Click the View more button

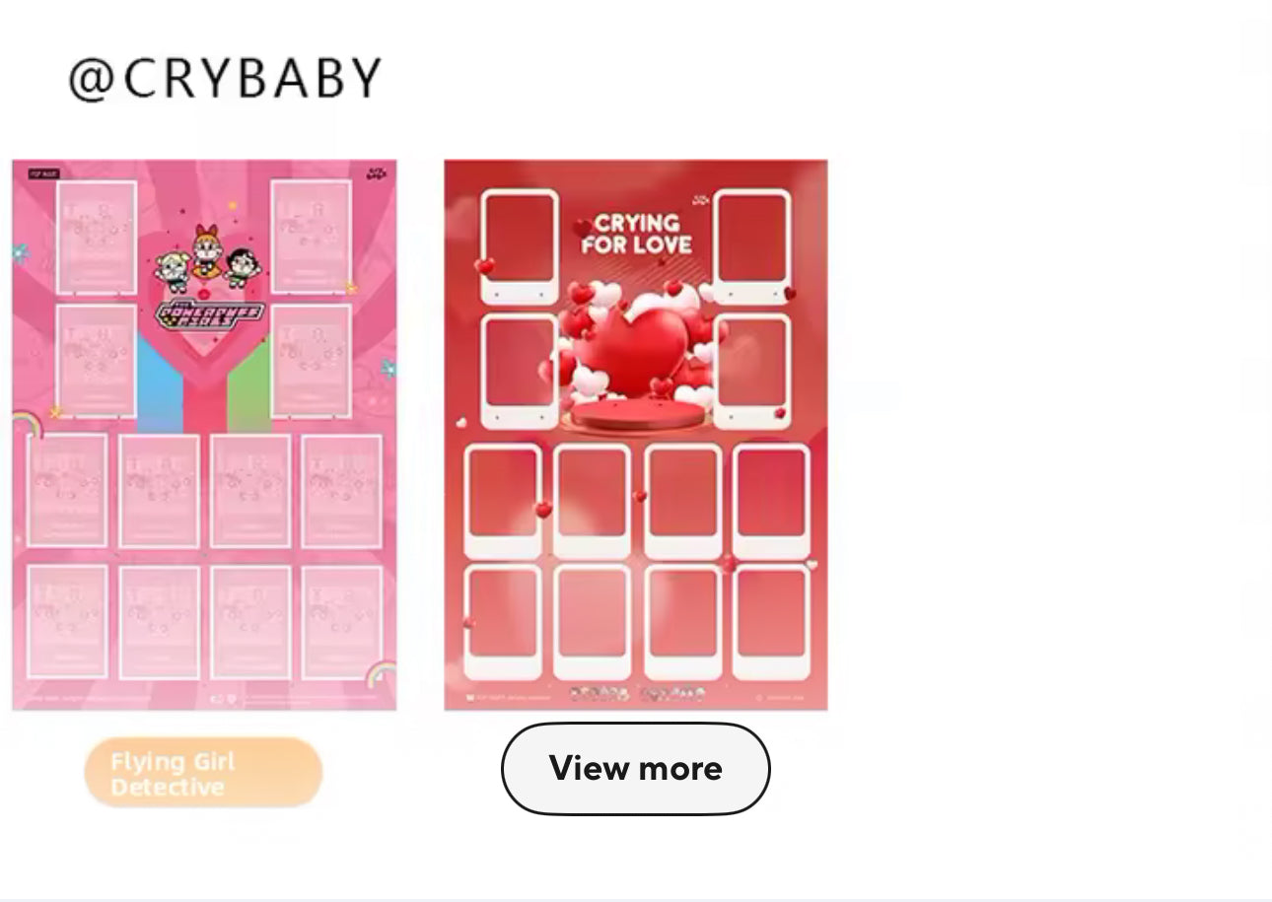click(x=635, y=768)
